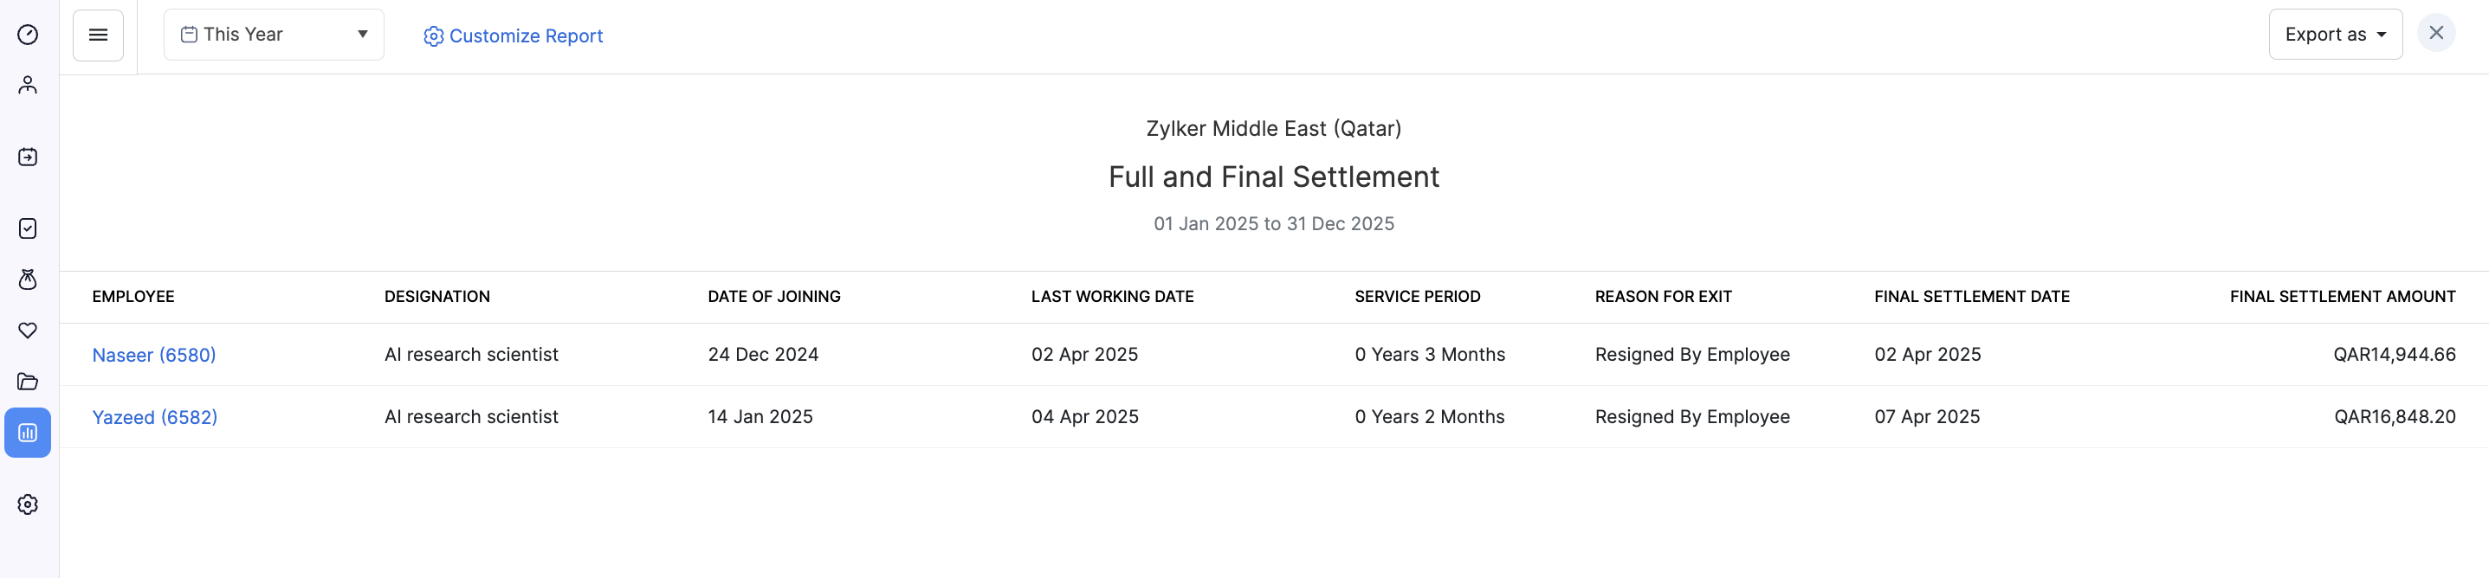Open employee Yazeed (6582) record

[x=155, y=418]
